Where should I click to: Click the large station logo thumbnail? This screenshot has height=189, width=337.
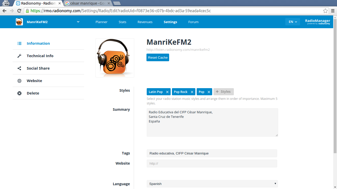[115, 58]
